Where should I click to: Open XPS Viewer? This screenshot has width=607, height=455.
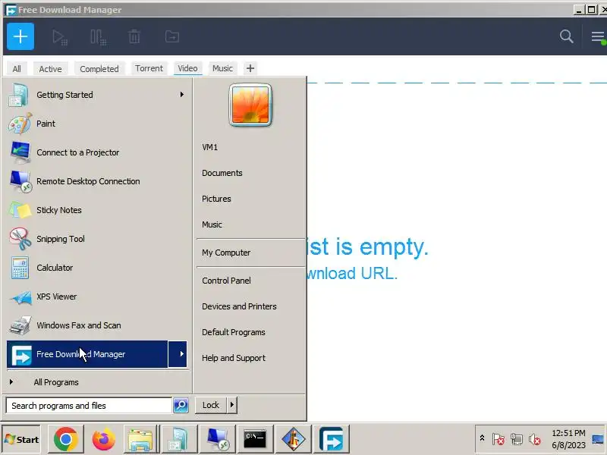[x=97, y=297]
